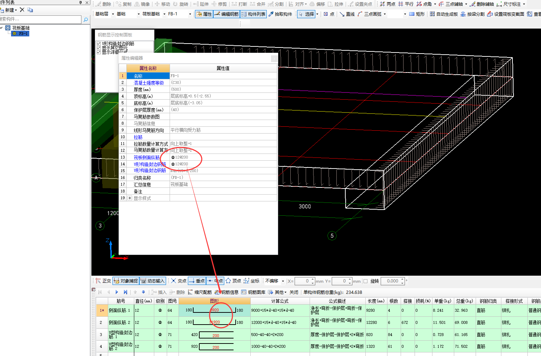Click 关闭 to close rebar editor
Image resolution: width=541 pixels, height=356 pixels.
294,292
